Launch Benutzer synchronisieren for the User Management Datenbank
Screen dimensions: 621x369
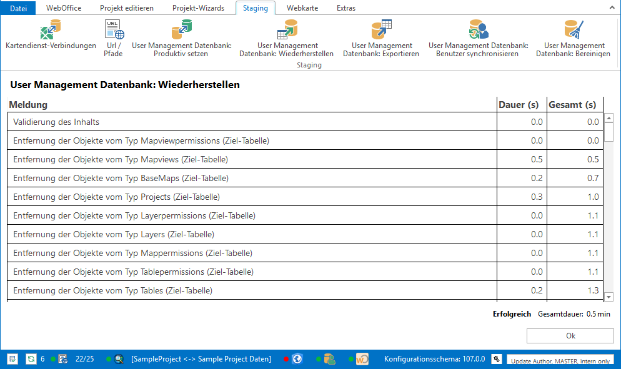coord(477,37)
